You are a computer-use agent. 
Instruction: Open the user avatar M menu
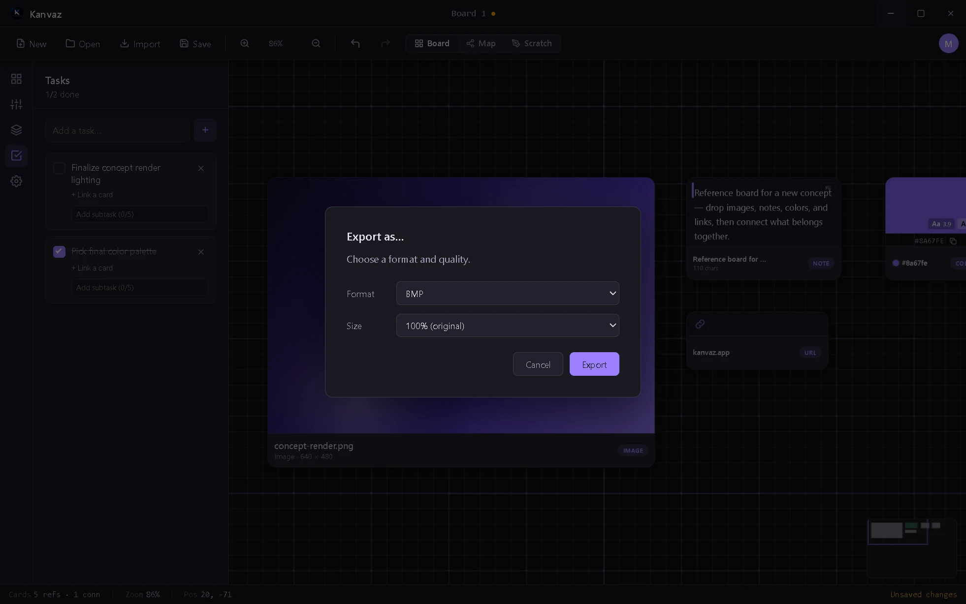[948, 43]
